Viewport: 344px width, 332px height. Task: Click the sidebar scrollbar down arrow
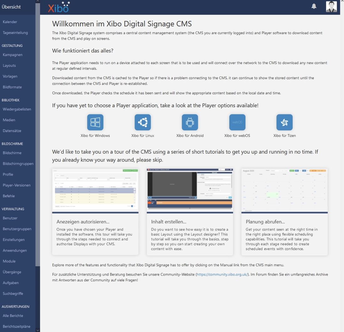pos(38,330)
